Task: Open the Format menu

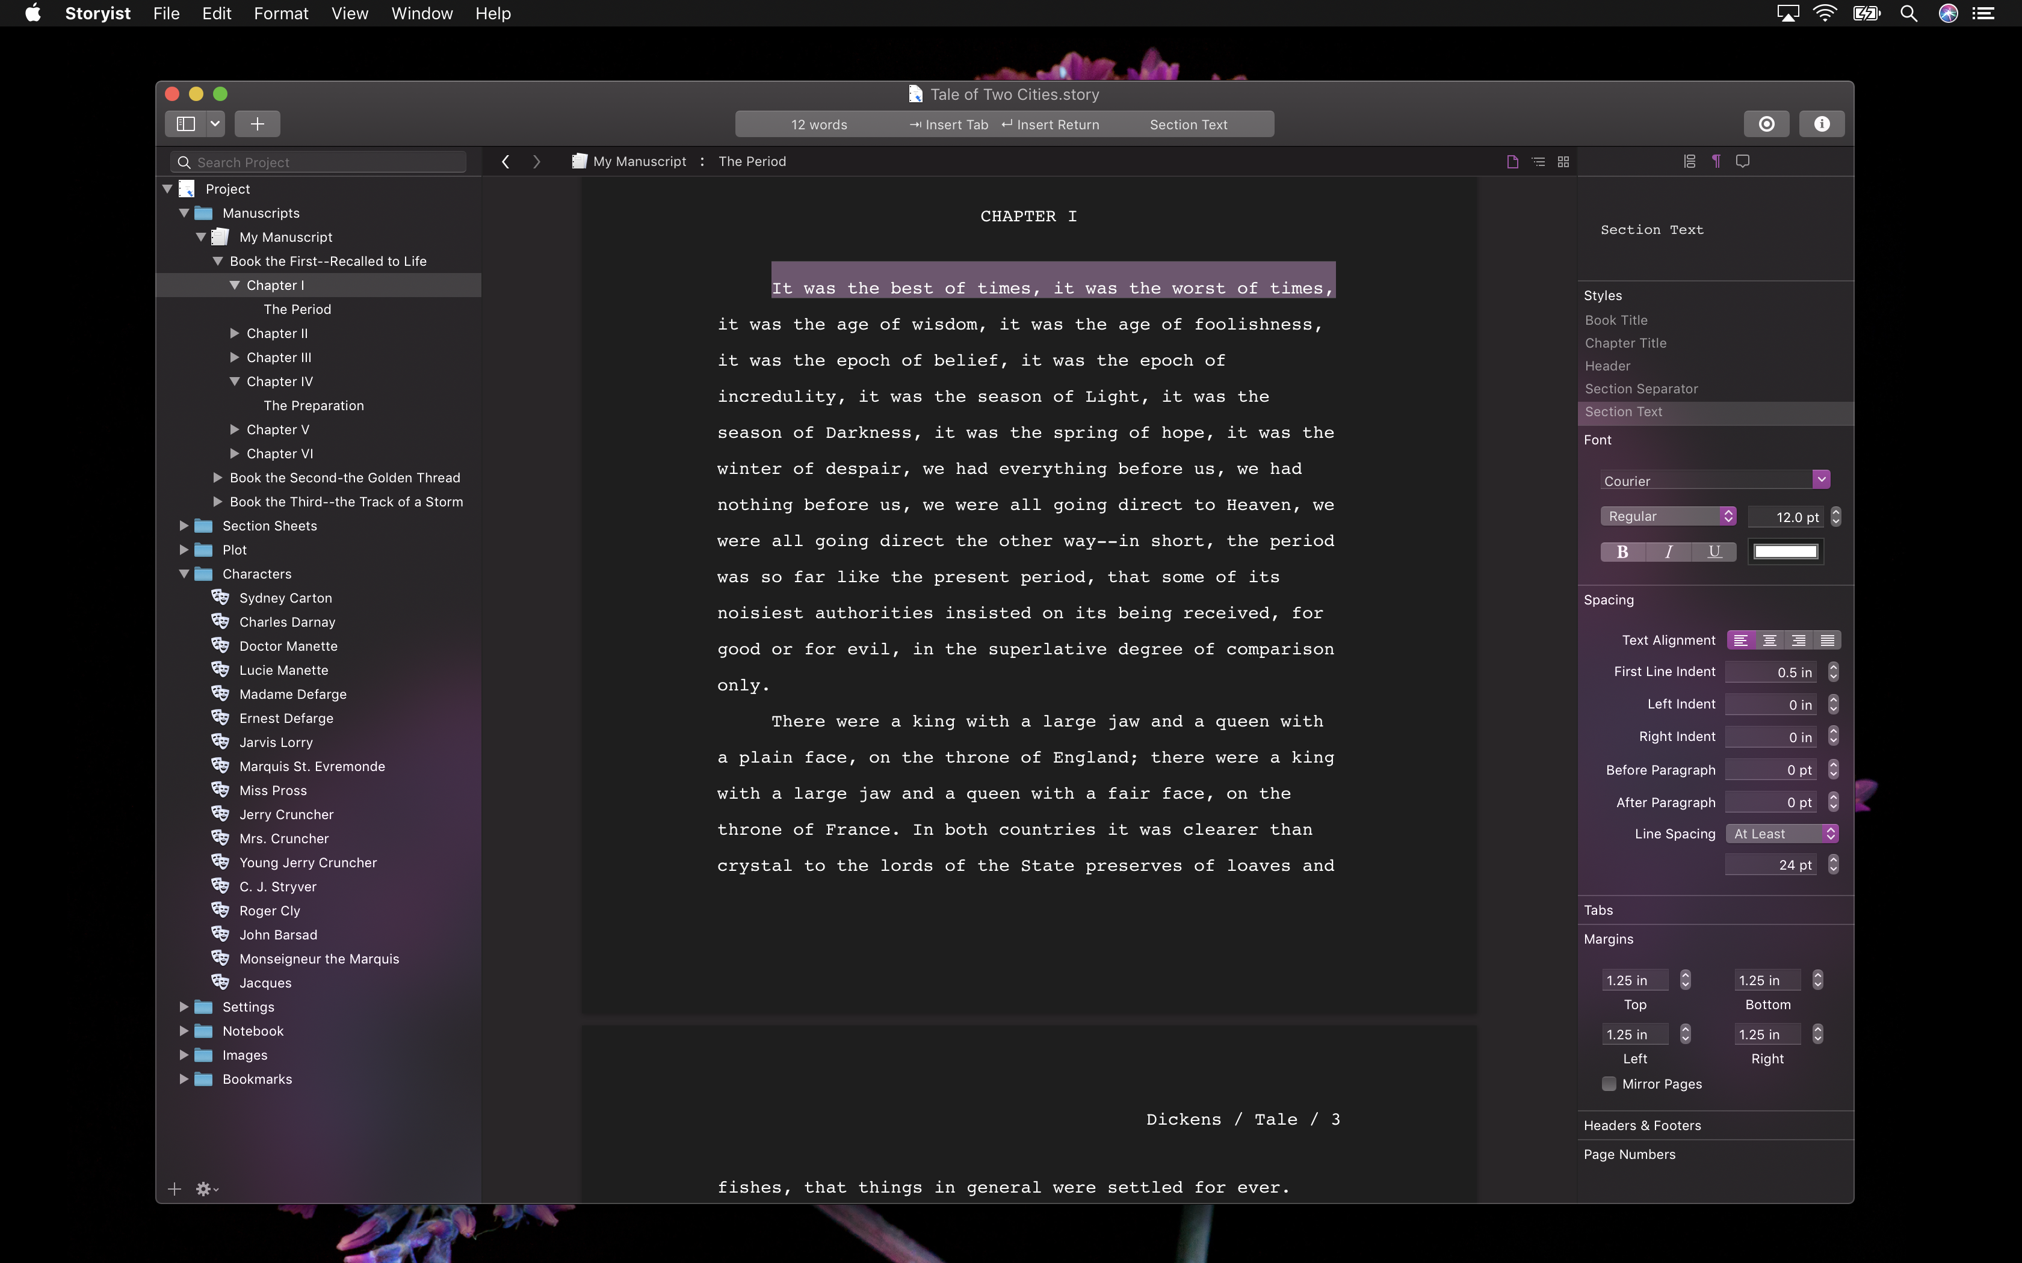Action: click(281, 13)
